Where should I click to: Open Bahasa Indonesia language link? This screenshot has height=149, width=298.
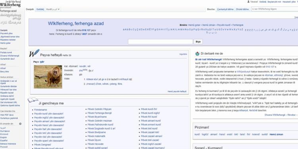pos(8,144)
